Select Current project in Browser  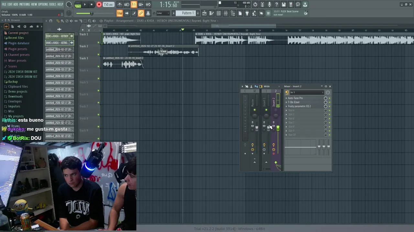coord(18,33)
